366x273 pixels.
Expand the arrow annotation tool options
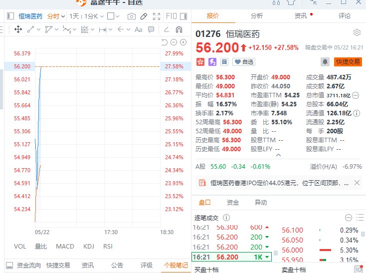point(128,29)
